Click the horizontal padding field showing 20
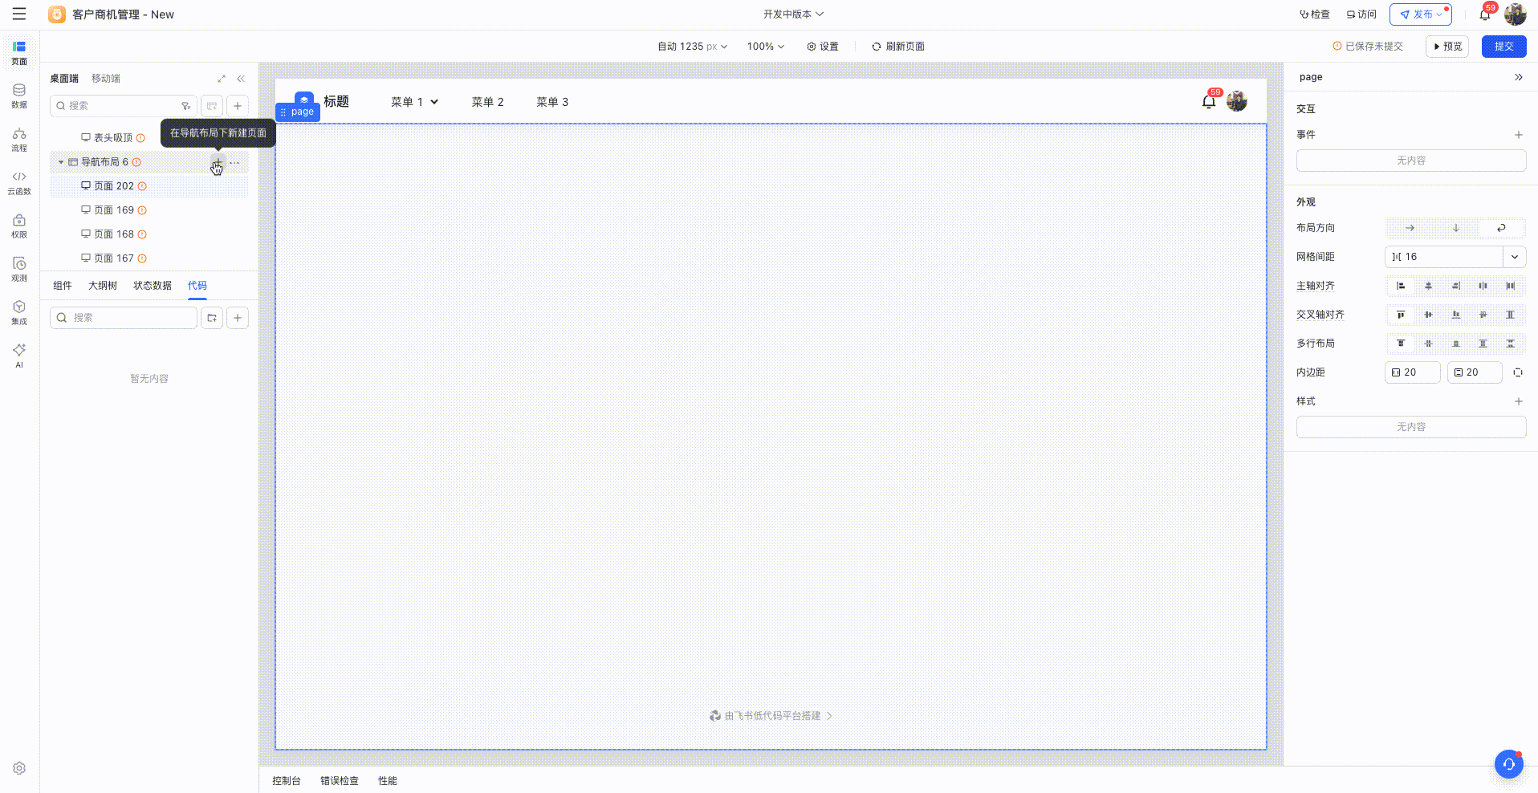1538x793 pixels. coord(1413,372)
